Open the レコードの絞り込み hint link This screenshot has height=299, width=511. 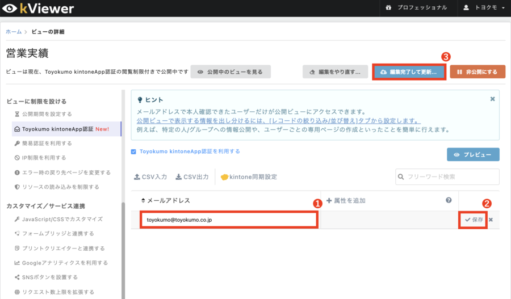(x=278, y=120)
